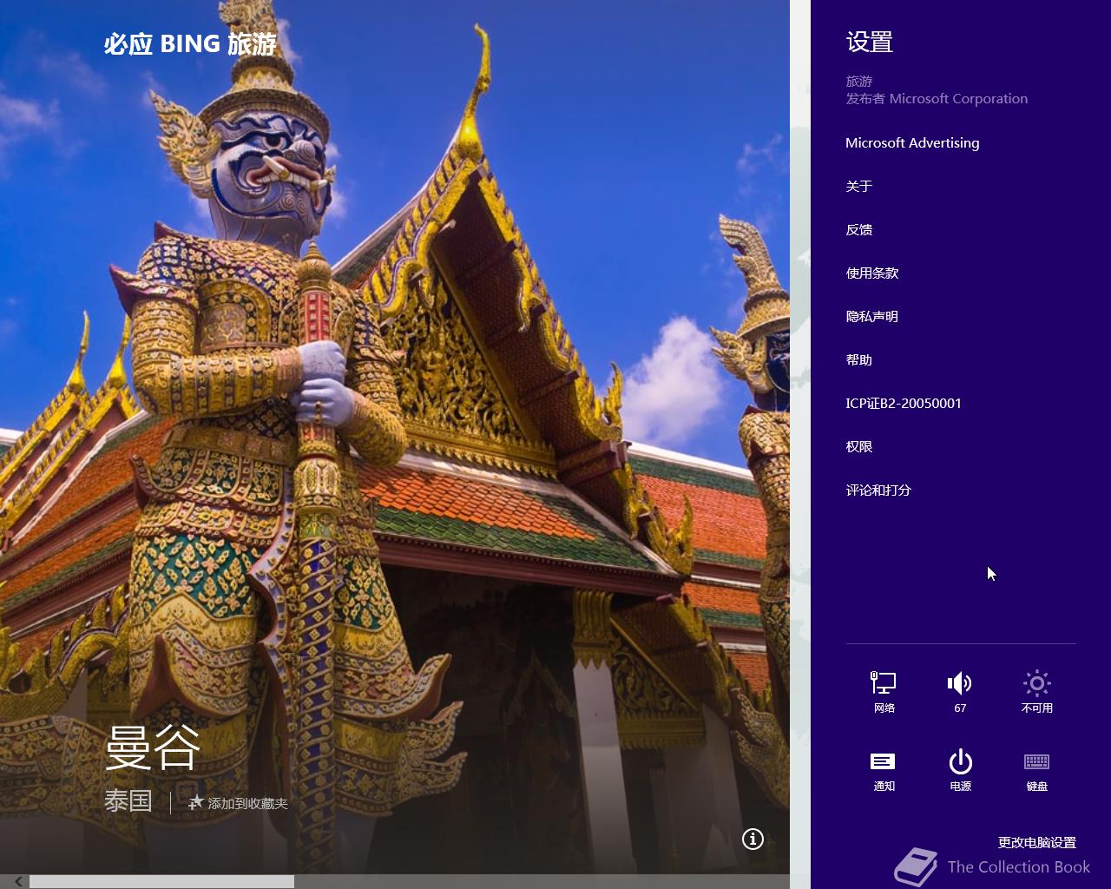The height and width of the screenshot is (889, 1111).
Task: Open the 帮助 (Help) entry
Action: pyautogui.click(x=859, y=359)
